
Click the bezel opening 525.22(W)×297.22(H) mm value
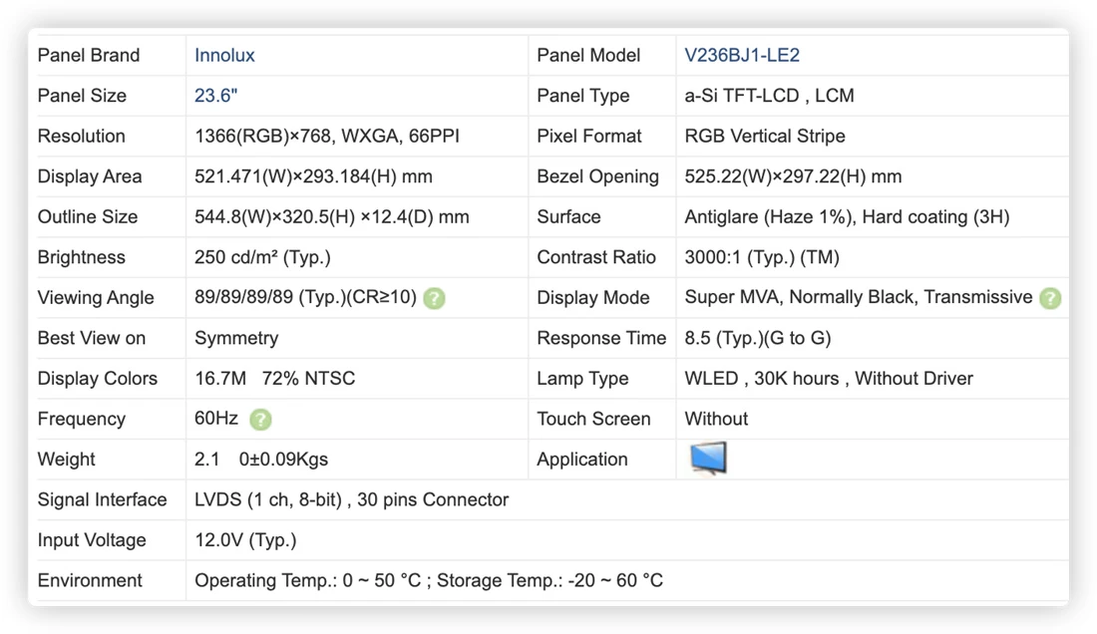click(793, 176)
